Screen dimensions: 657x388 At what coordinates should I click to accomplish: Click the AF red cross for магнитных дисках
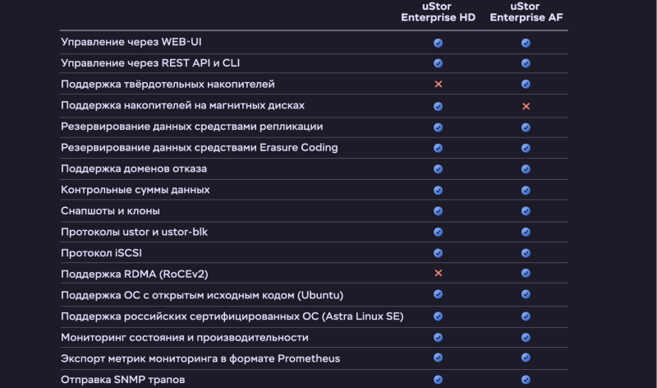pyautogui.click(x=526, y=106)
